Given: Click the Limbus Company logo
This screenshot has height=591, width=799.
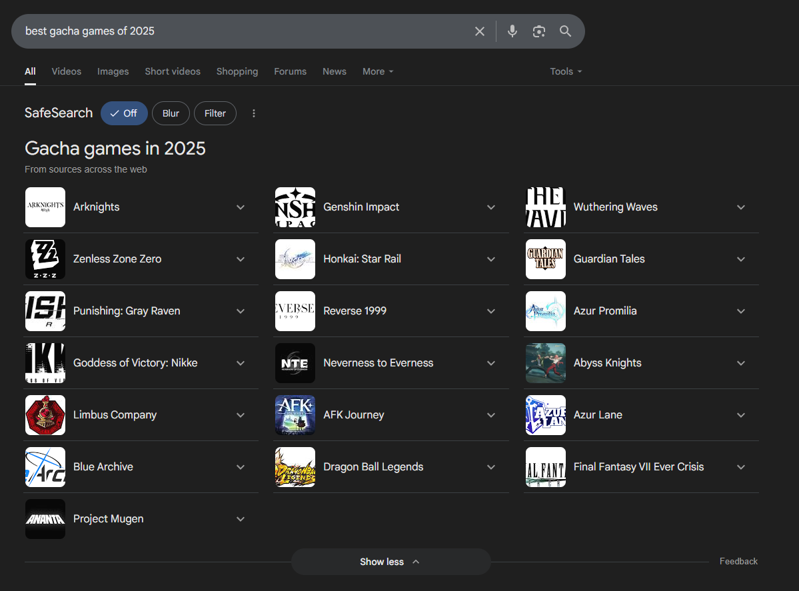Looking at the screenshot, I should 45,414.
